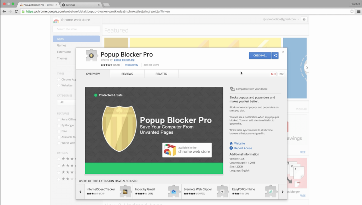Open the All categories dropdown
The width and height of the screenshot is (362, 205).
tap(66, 102)
